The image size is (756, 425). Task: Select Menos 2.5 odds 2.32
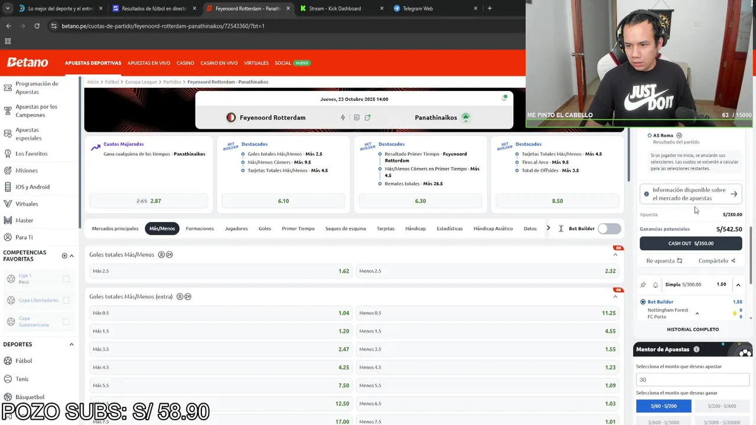click(x=487, y=271)
